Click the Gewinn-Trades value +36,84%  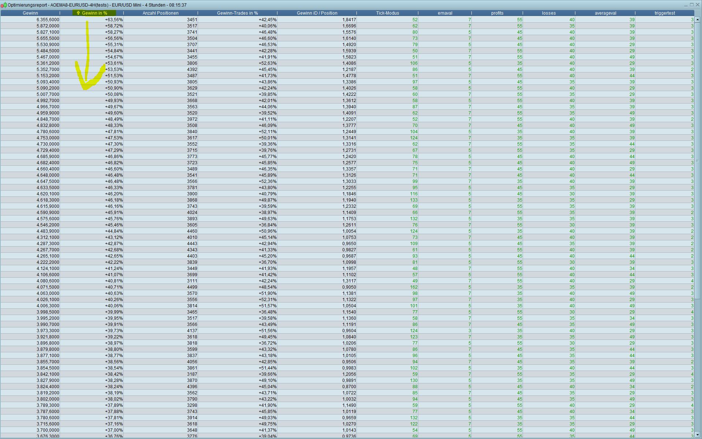[268, 225]
